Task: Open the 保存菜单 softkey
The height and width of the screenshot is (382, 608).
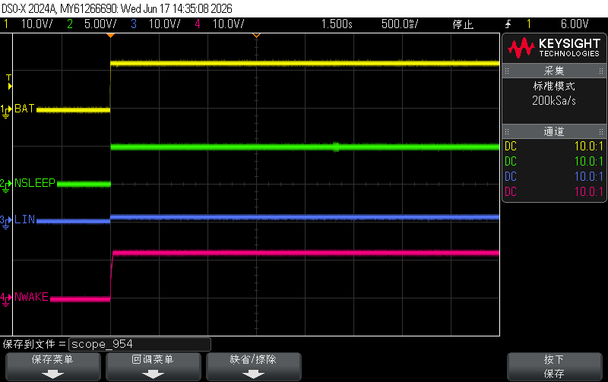Action: point(52,367)
